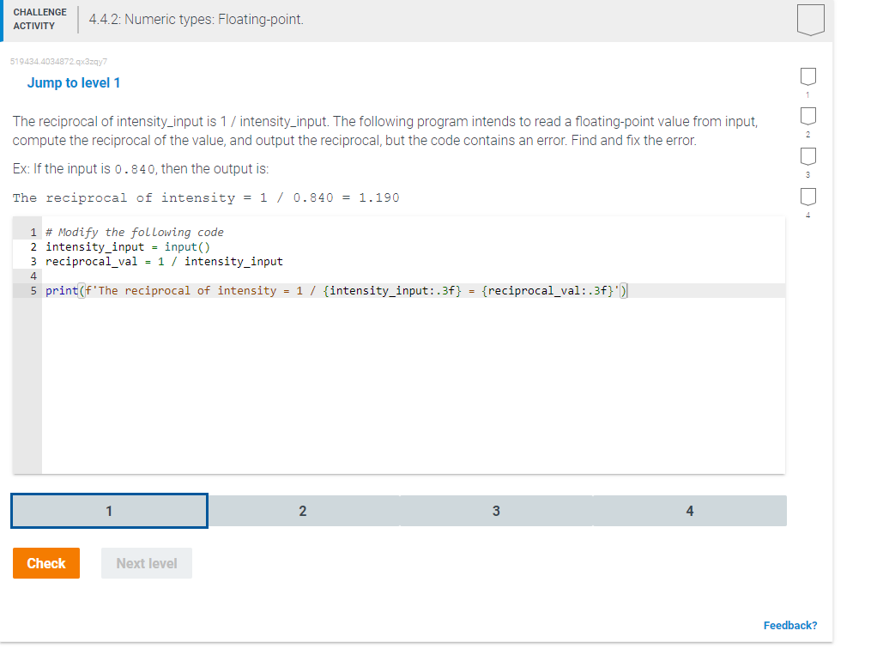This screenshot has height=649, width=877.
Task: Switch to level tab 4
Action: click(x=689, y=510)
